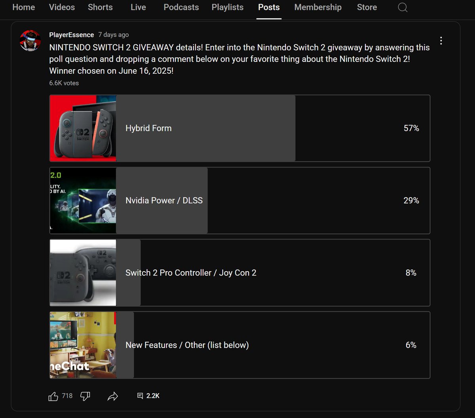Image resolution: width=475 pixels, height=418 pixels.
Task: Switch to the Videos tab
Action: 62,7
